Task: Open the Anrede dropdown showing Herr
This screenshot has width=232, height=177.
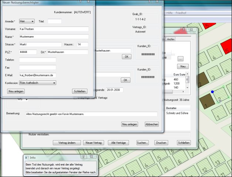Action: click(27, 21)
